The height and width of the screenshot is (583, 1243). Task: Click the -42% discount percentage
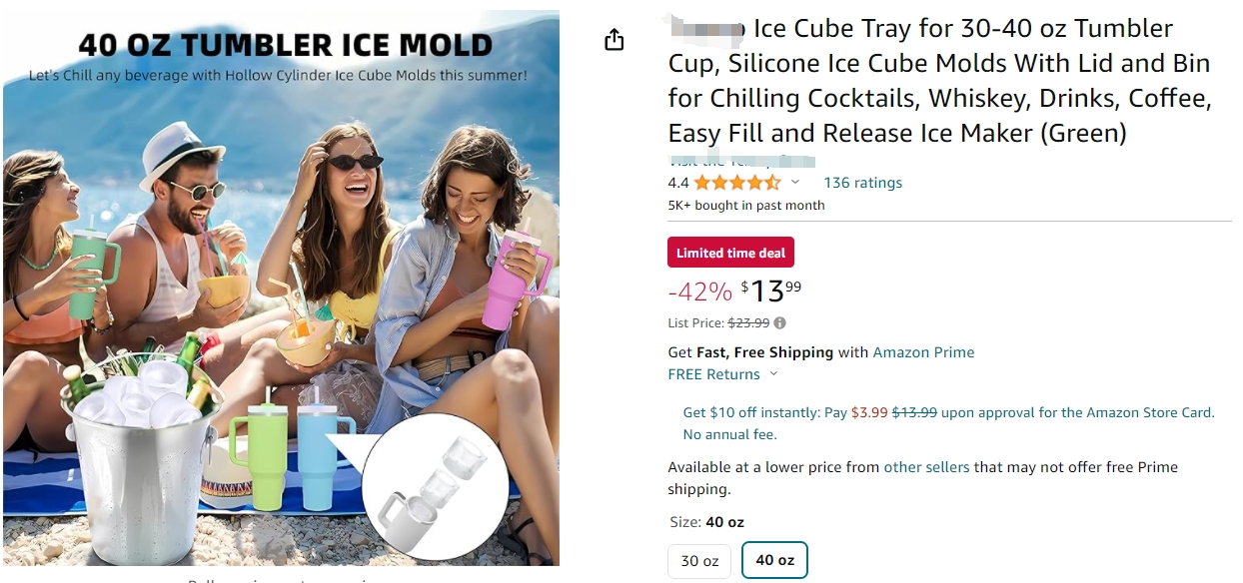pos(699,291)
